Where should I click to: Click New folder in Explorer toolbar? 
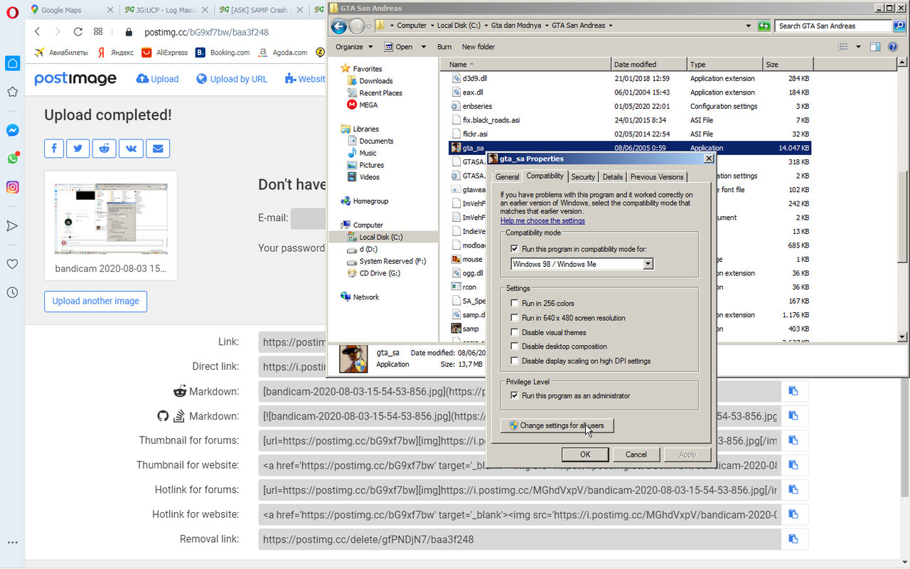pyautogui.click(x=478, y=47)
